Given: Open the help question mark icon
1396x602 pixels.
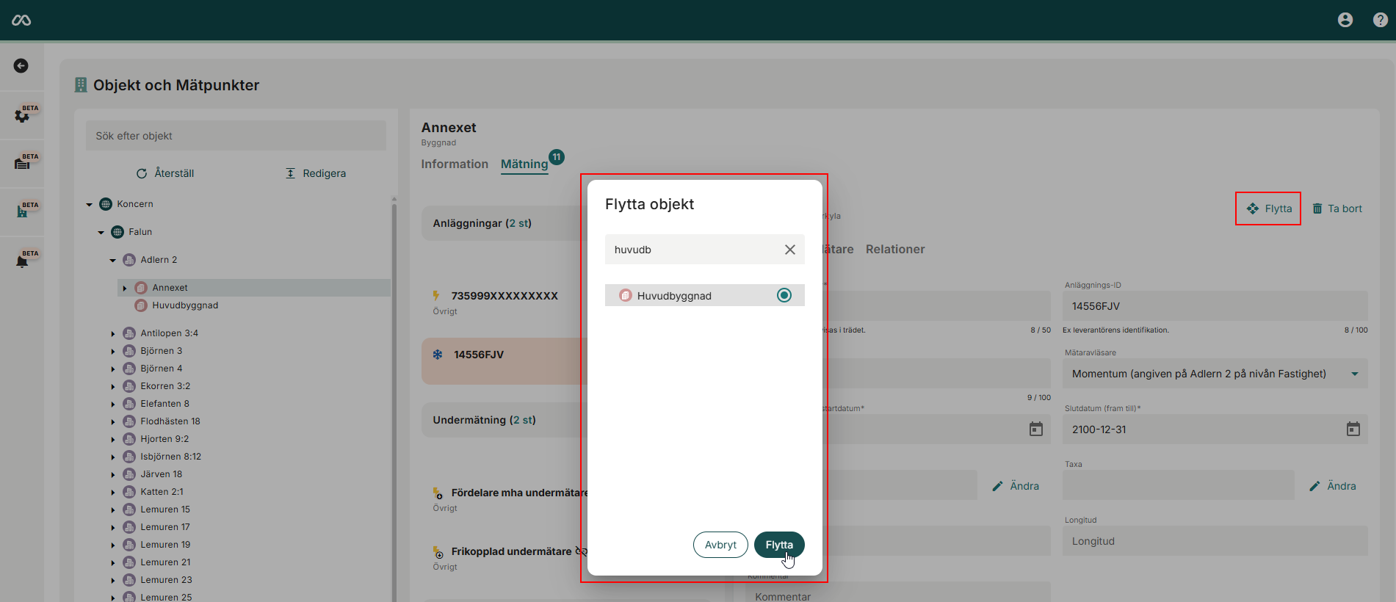Looking at the screenshot, I should (x=1380, y=20).
